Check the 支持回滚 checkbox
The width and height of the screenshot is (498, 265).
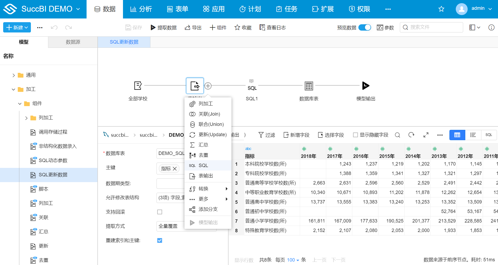160,212
